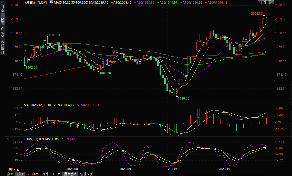Open the 合约资料 contract info tab
Screen dimensions: 292x176
(3, 47)
